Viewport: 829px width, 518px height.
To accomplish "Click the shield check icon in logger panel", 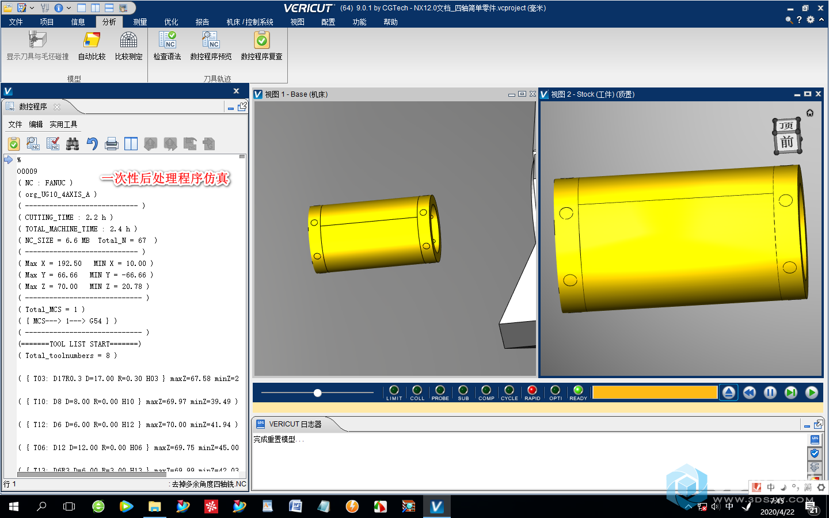I will click(x=815, y=454).
